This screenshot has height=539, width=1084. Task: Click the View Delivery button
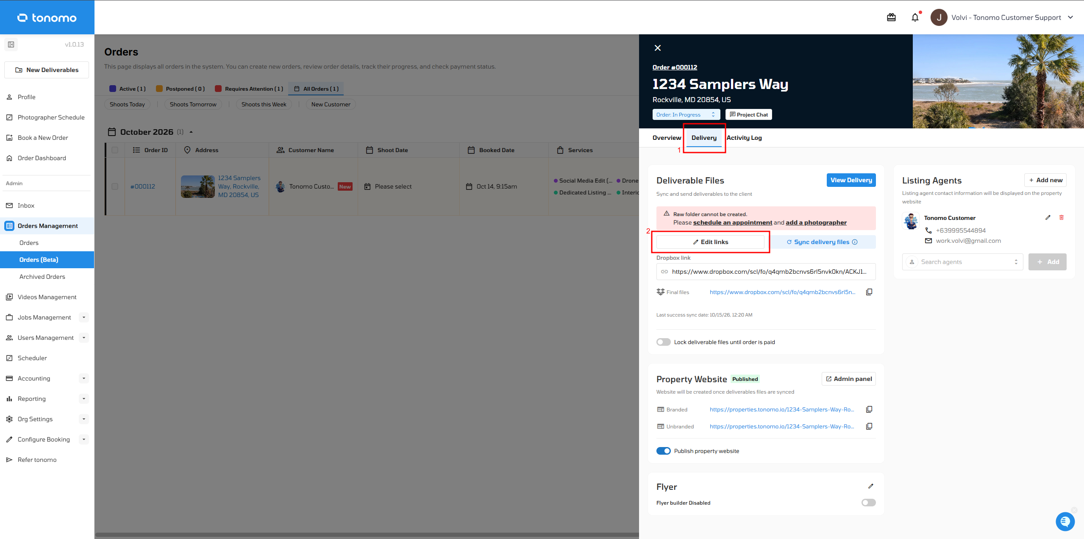pos(851,180)
